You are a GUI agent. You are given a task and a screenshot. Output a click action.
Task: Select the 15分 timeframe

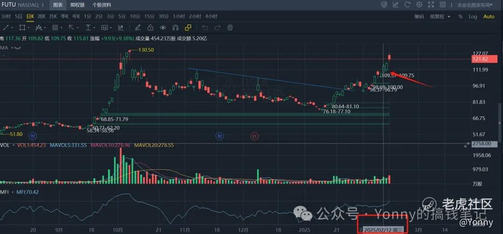click(149, 16)
